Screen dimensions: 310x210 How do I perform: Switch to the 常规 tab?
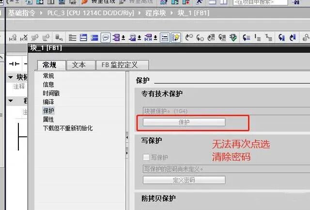pyautogui.click(x=51, y=65)
